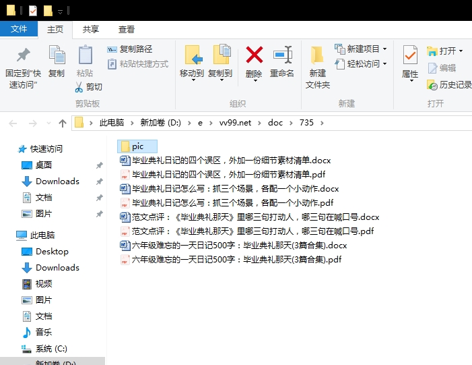Open Quick access (快速访问) in sidebar
This screenshot has width=472, height=365.
click(40, 148)
